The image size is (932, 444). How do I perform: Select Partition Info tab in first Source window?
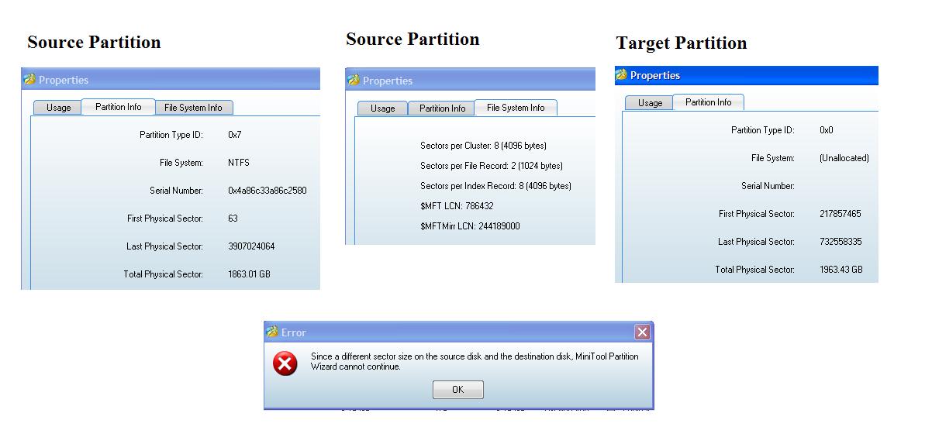coord(119,107)
